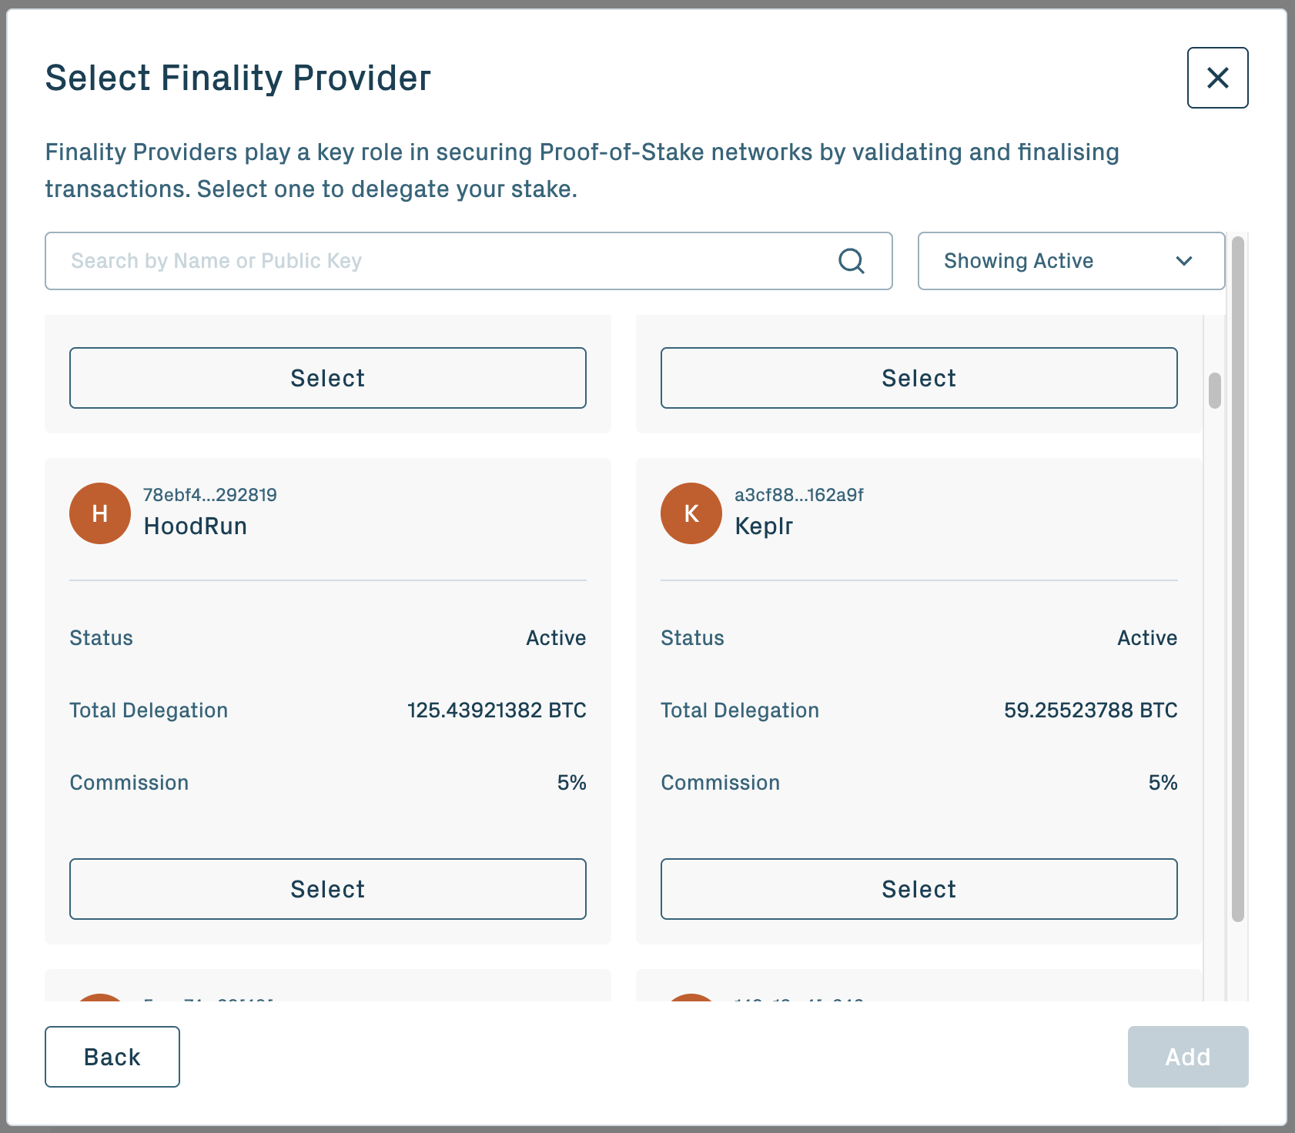Screen dimensions: 1295x1133
Task: Open the Showing Active filter dropdown
Action: point(1070,261)
